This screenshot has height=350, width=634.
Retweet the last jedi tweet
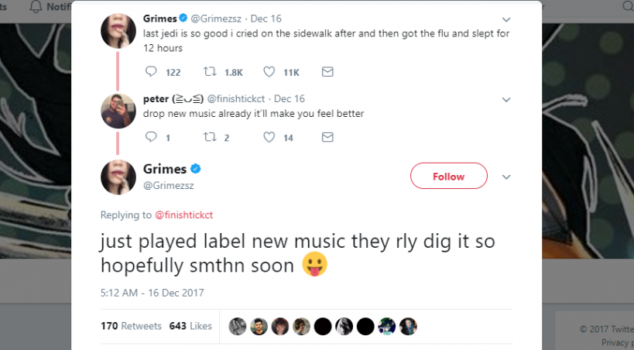click(210, 71)
